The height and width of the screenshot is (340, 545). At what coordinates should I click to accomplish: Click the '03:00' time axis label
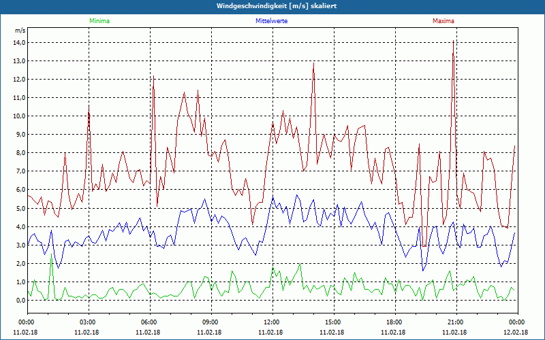click(89, 322)
